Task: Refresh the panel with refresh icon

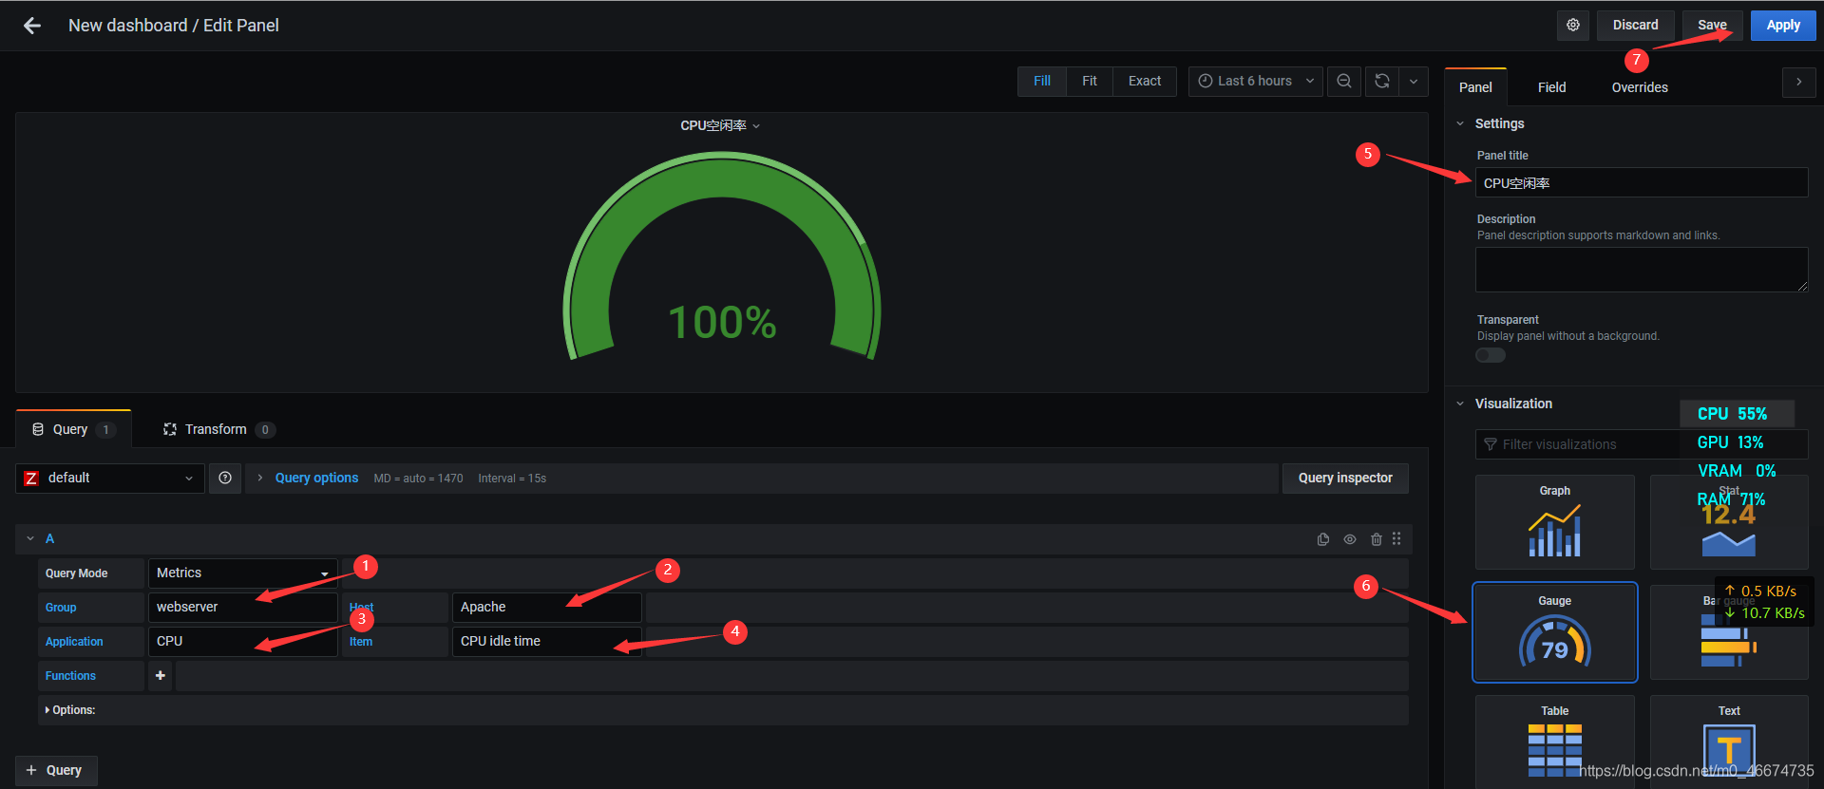Action: pos(1382,82)
